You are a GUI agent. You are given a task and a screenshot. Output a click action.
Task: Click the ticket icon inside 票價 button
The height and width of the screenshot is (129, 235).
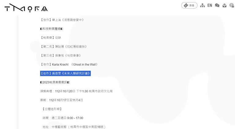186,5
